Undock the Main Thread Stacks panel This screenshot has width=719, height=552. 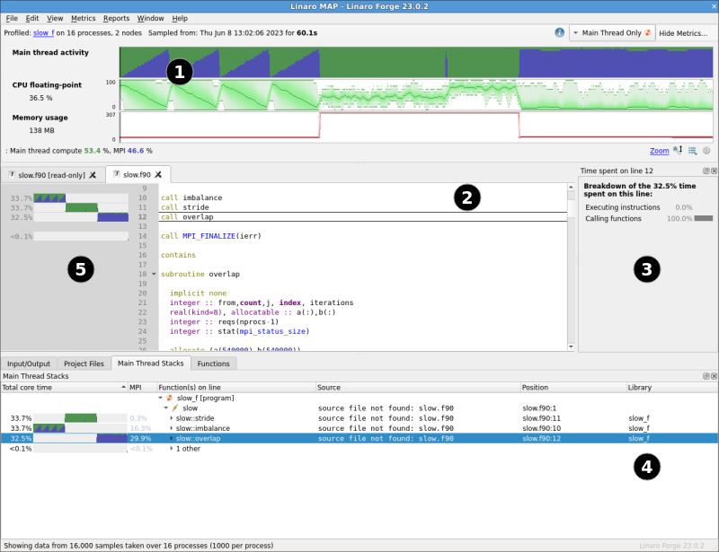point(706,376)
